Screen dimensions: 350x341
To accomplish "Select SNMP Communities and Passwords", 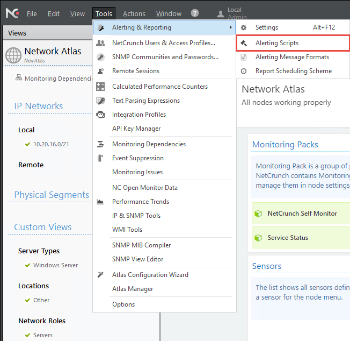I will pos(164,57).
